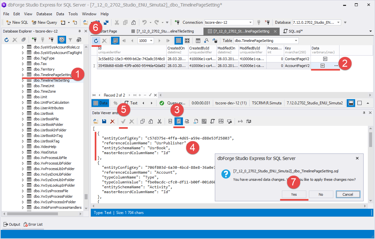Refresh the data grid
This screenshot has width=375, height=239.
[96, 41]
